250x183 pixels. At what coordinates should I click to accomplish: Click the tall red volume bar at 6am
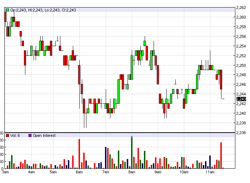coord(79,154)
